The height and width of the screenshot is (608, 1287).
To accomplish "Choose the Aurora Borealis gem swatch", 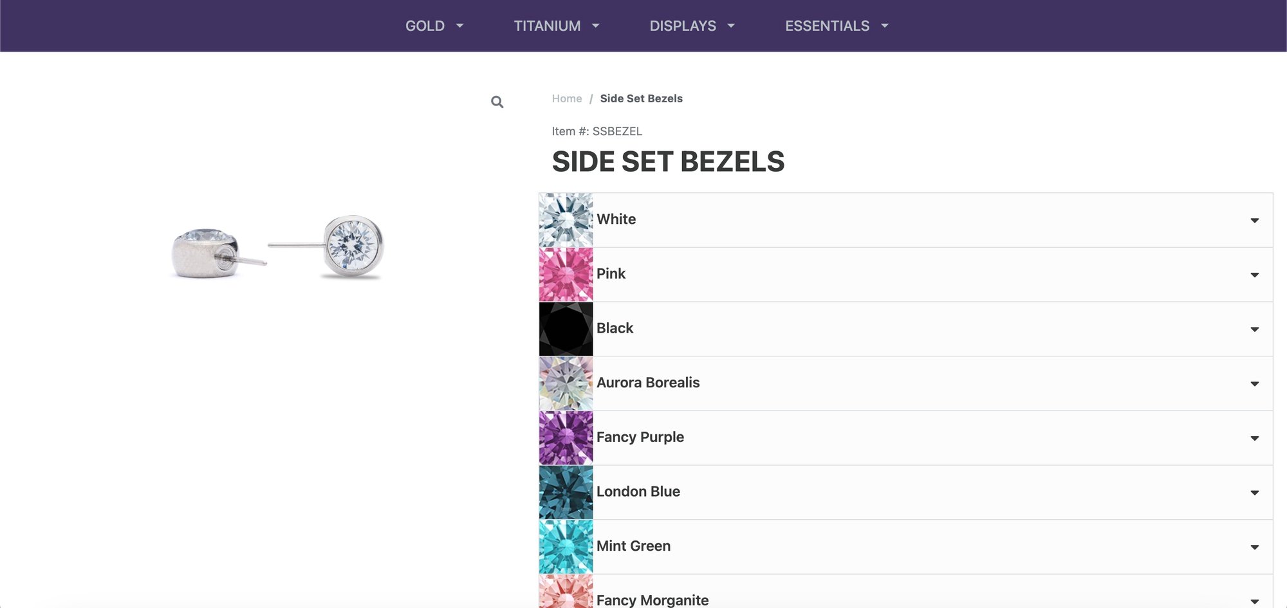I will coord(566,383).
